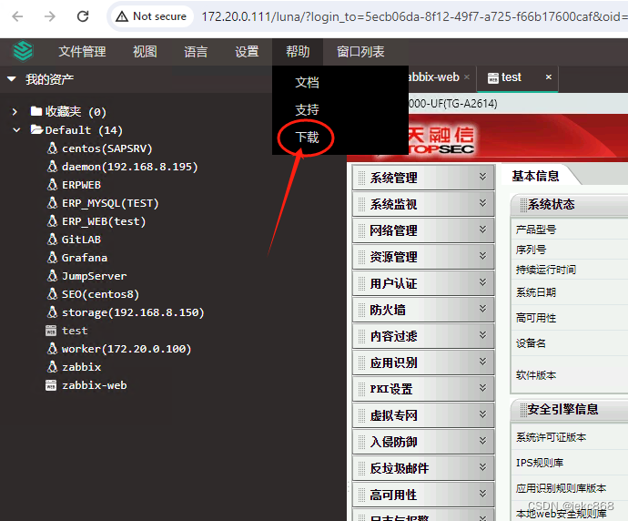This screenshot has height=521, width=628.
Task: Close the zabbix-web session tab
Action: click(x=467, y=77)
